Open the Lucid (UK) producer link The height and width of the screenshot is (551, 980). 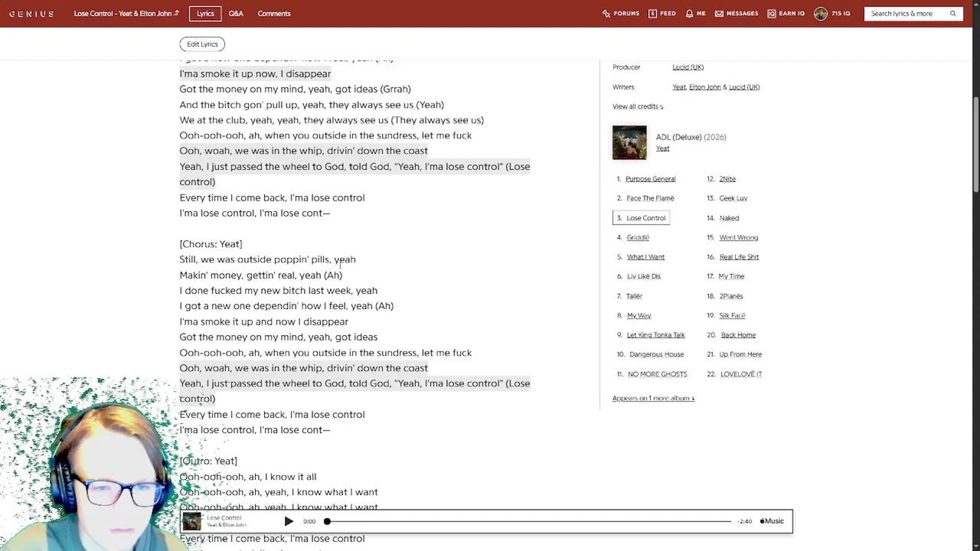688,67
